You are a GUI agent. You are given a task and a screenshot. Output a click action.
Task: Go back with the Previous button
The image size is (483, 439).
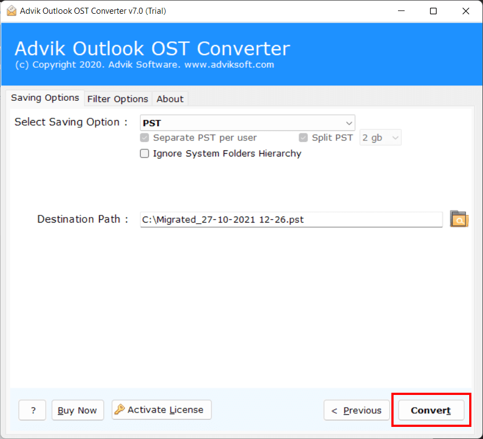(x=357, y=410)
